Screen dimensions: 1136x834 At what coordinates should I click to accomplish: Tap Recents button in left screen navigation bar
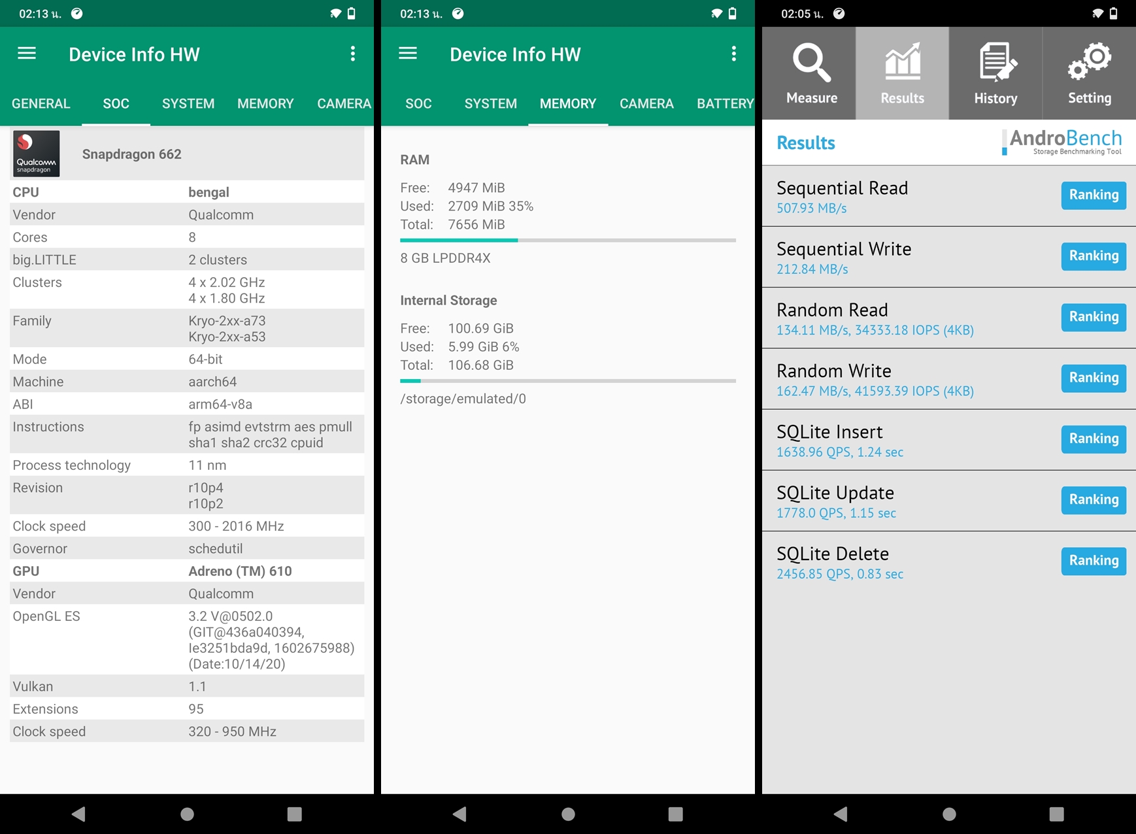click(x=295, y=814)
